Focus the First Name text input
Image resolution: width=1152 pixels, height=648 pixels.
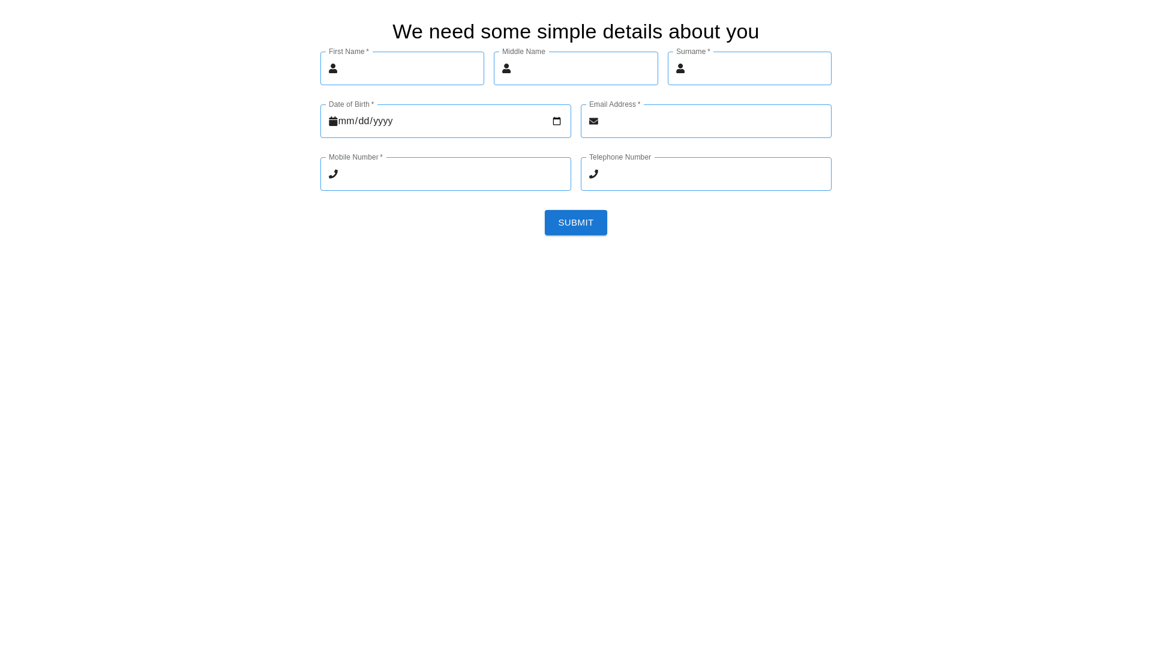pos(410,68)
